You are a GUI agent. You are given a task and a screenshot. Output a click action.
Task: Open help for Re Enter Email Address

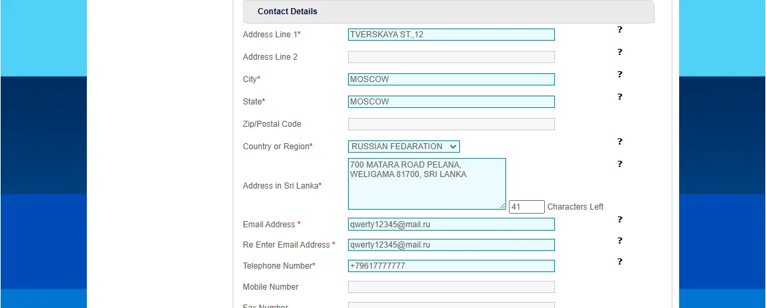tap(619, 241)
